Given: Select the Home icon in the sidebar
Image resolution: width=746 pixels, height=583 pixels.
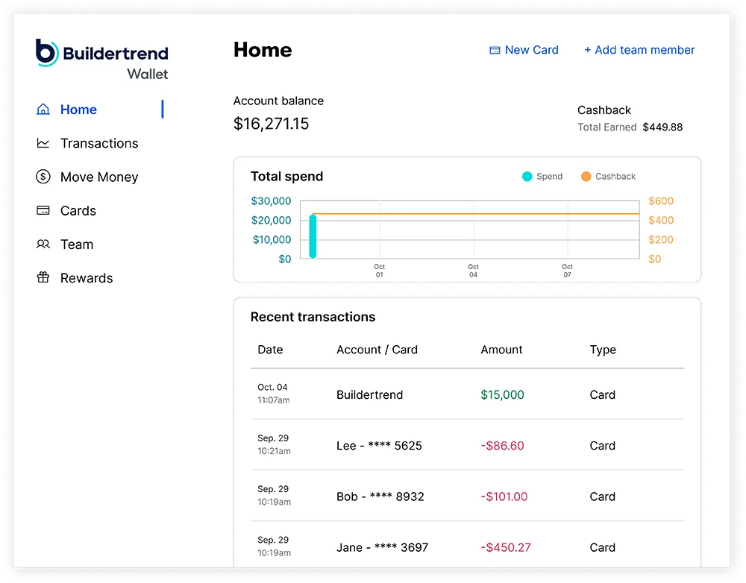Looking at the screenshot, I should (44, 109).
